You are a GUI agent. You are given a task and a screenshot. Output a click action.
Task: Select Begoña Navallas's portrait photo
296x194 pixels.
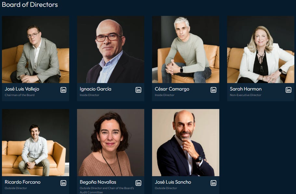(110, 142)
